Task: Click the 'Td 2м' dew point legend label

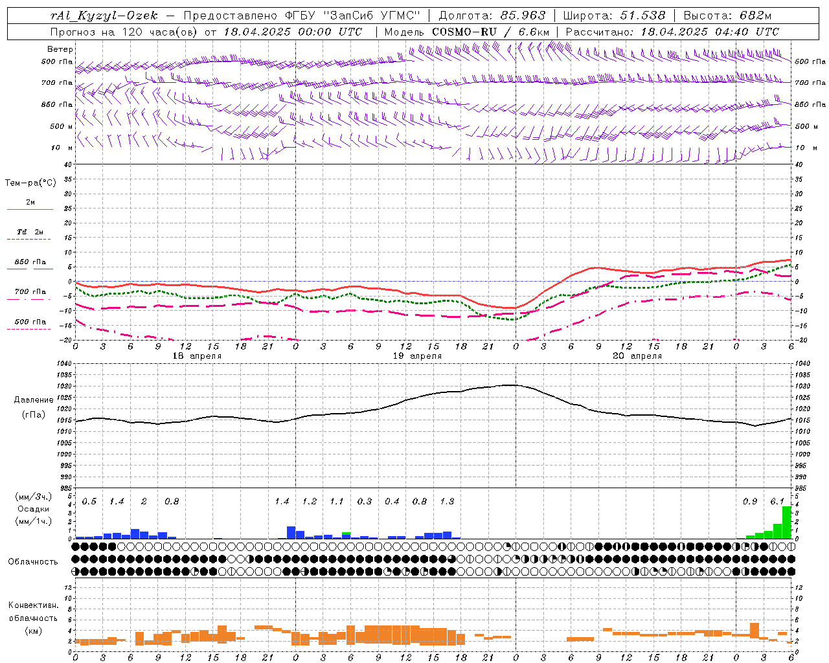Action: 30,232
